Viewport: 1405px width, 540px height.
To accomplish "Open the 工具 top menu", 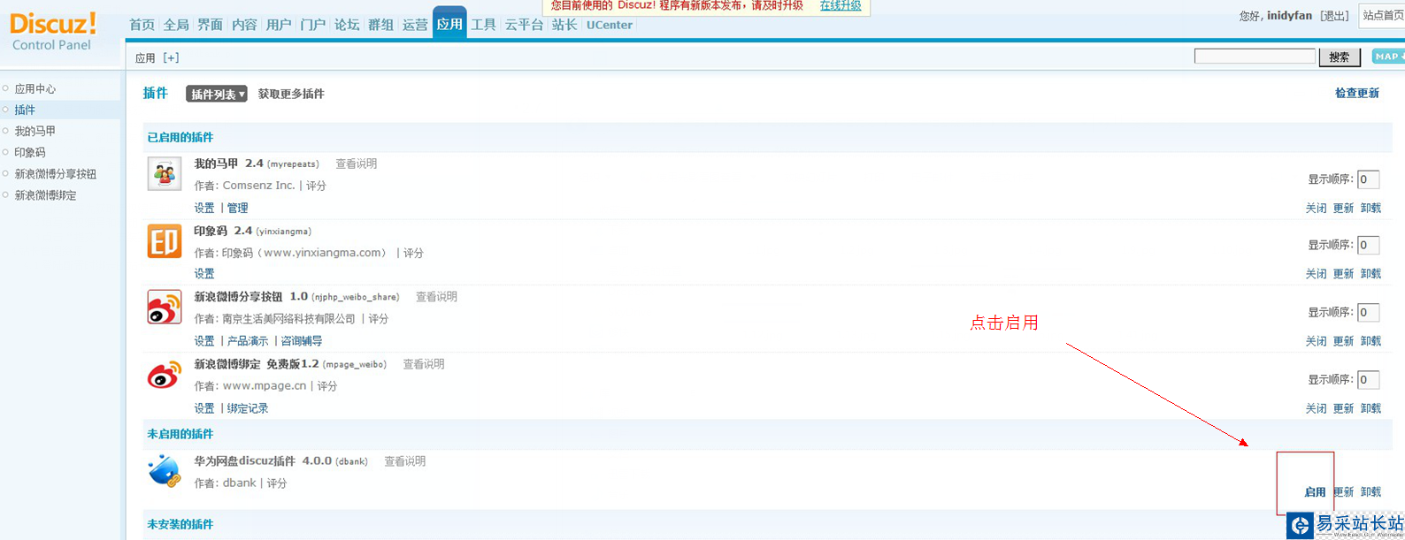I will coord(483,25).
